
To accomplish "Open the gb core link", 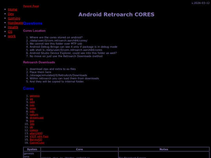I will click(31, 127).
